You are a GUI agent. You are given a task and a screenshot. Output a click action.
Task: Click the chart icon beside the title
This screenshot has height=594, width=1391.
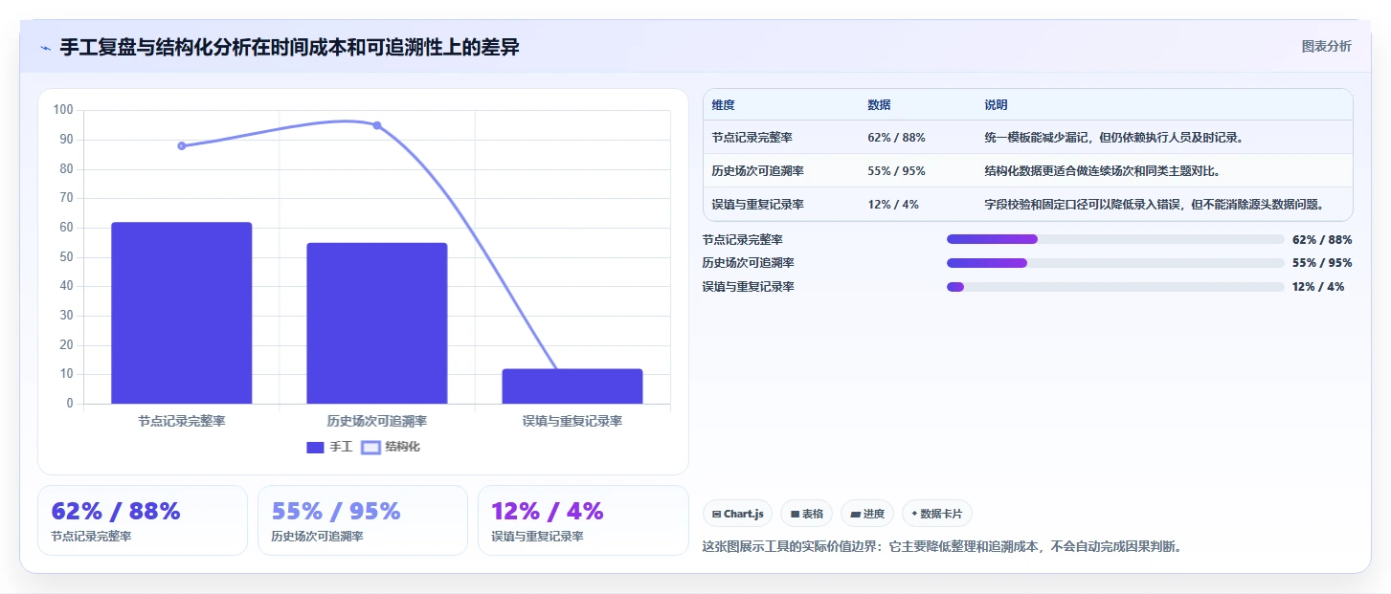[x=45, y=48]
